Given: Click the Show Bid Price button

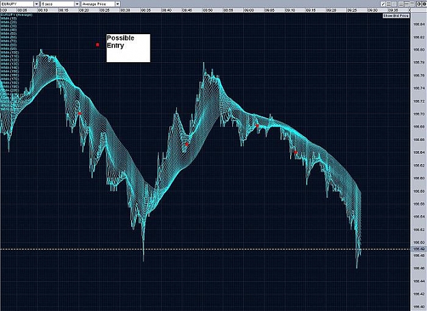Looking at the screenshot, I should (x=396, y=16).
